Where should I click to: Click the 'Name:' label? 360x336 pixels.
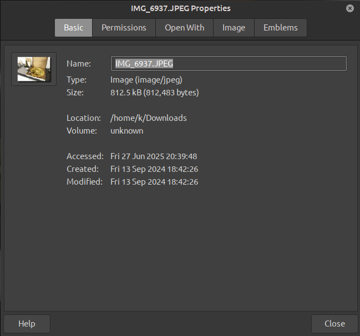pos(78,64)
